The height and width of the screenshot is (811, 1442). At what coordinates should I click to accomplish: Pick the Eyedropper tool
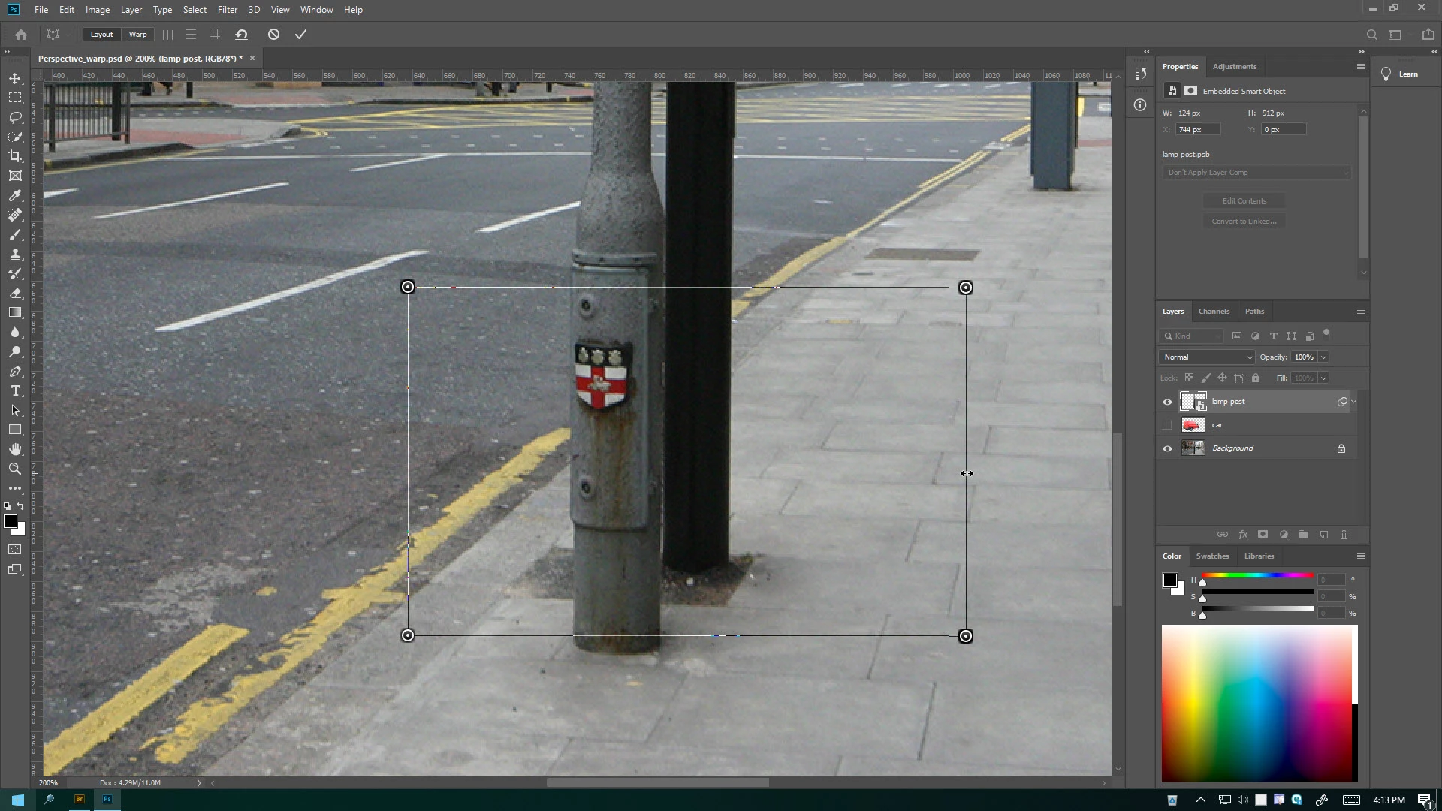pos(15,195)
